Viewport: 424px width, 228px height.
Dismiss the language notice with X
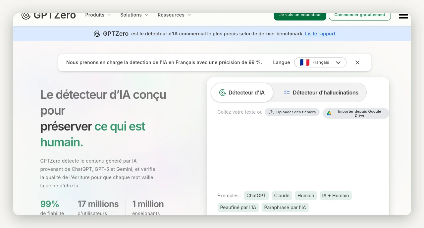coord(357,62)
